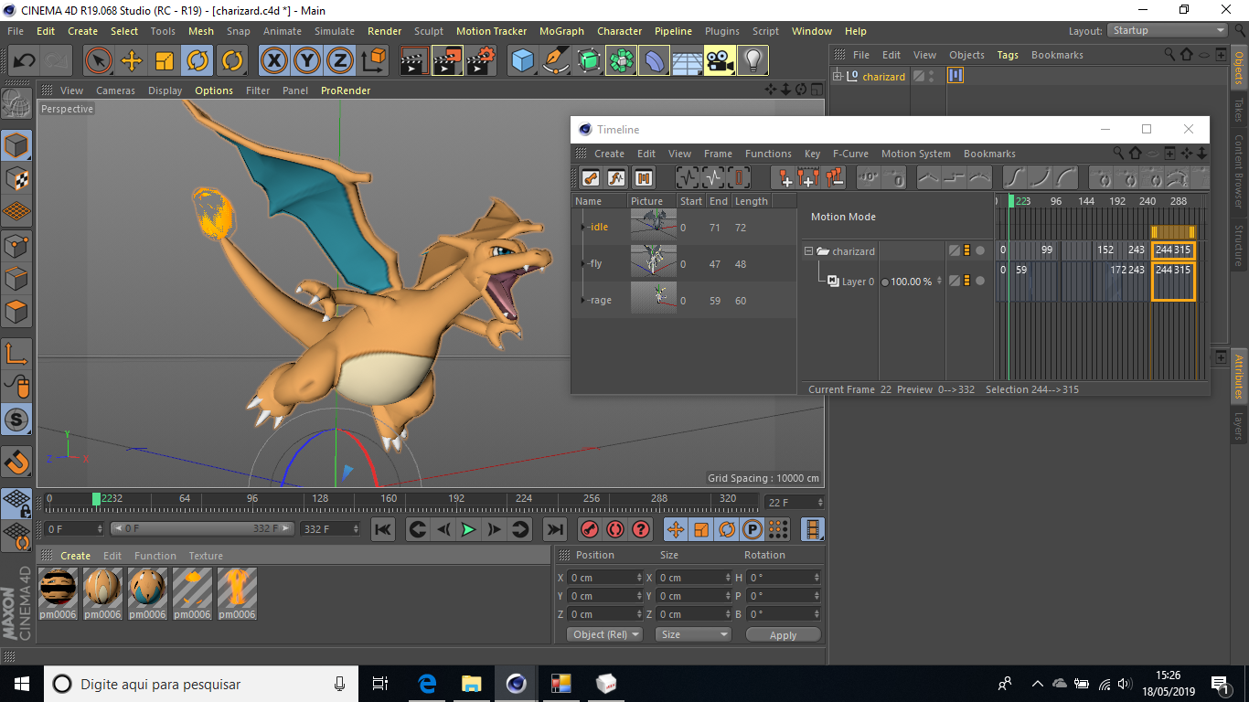The width and height of the screenshot is (1249, 702).
Task: Add a Light object from toolbar
Action: [753, 61]
